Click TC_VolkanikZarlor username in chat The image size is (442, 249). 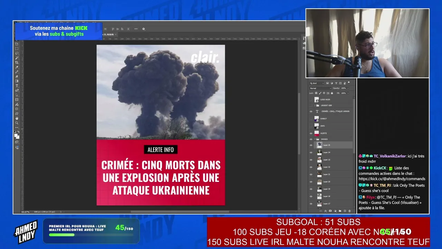pyautogui.click(x=390, y=156)
